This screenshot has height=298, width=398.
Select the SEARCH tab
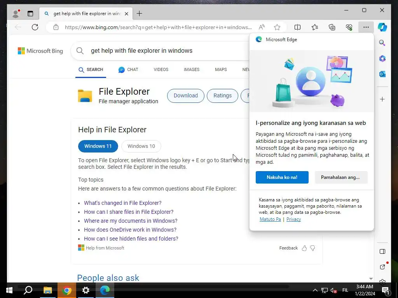pos(91,70)
